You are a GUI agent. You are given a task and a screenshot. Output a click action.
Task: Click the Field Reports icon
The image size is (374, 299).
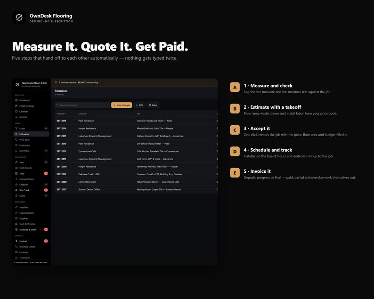click(x=16, y=168)
